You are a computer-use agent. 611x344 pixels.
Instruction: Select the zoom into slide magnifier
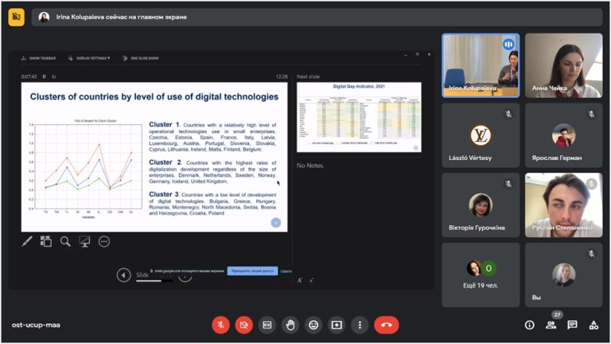[65, 241]
